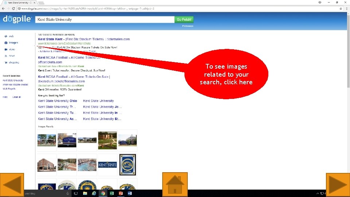
Task: Click the 'Kent State University Jo…' suggestion
Action: 102,107
